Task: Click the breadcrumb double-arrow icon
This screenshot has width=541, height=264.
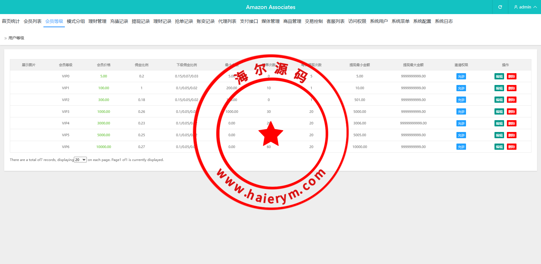Action: click(x=5, y=38)
